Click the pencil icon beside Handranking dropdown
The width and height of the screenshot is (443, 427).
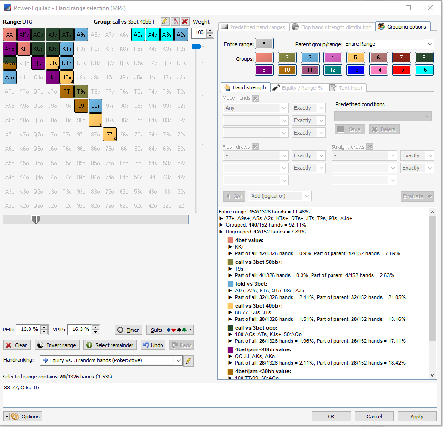point(189,360)
